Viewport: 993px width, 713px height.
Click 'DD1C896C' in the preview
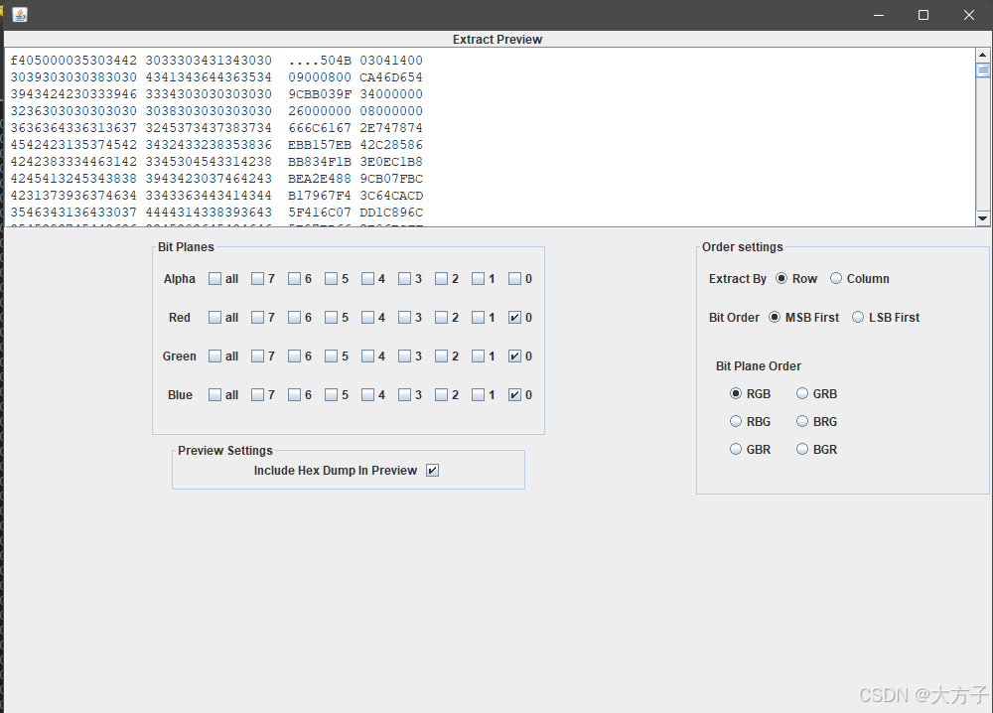390,213
